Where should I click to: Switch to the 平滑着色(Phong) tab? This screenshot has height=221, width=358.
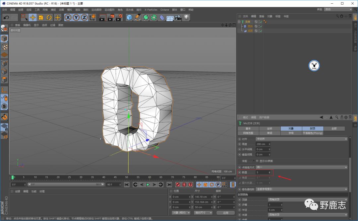[313, 133]
